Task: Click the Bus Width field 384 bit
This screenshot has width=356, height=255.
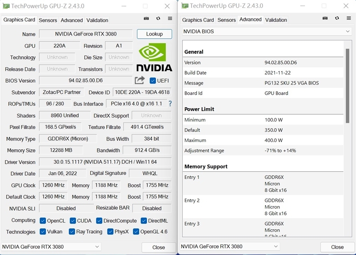Action: pos(151,139)
